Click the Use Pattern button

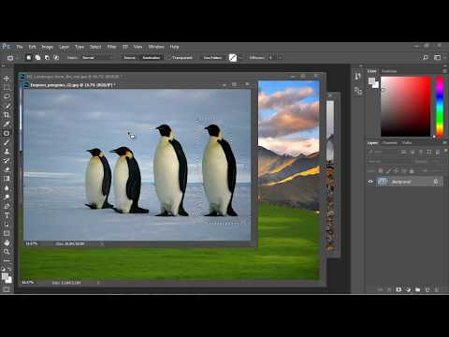(x=212, y=58)
